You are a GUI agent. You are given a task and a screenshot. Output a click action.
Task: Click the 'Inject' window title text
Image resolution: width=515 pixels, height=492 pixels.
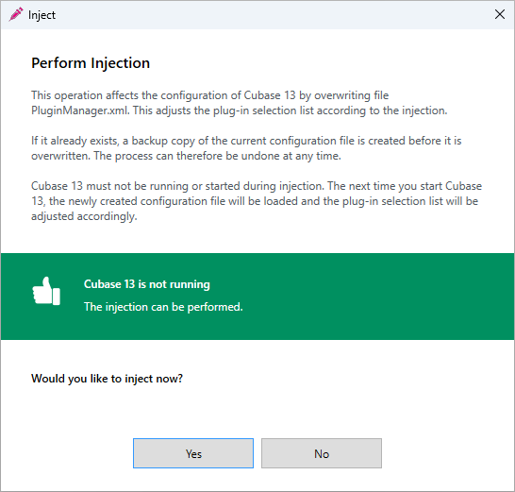[42, 15]
